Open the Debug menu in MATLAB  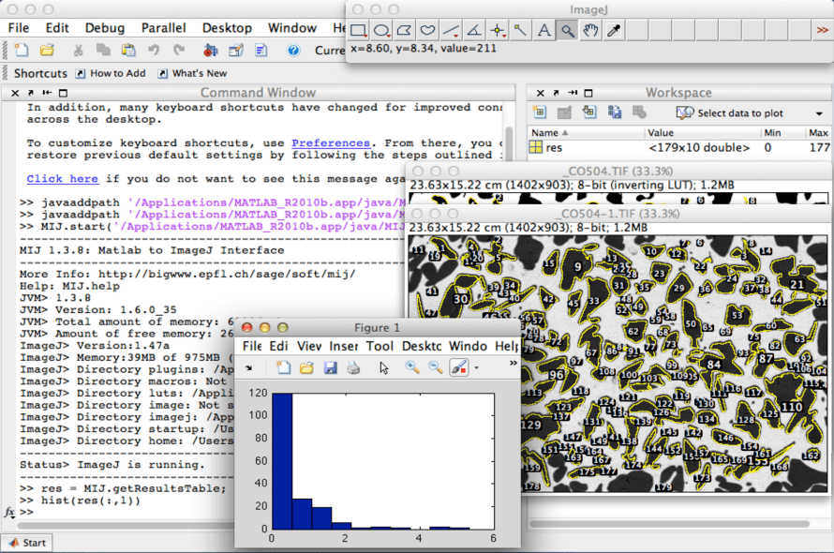(x=105, y=27)
